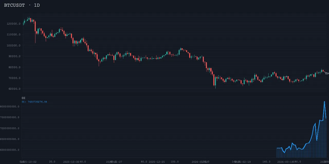Click the 20.0 index label on time axis
Image resolution: width=329 pixels, height=164 pixels.
coord(52,162)
